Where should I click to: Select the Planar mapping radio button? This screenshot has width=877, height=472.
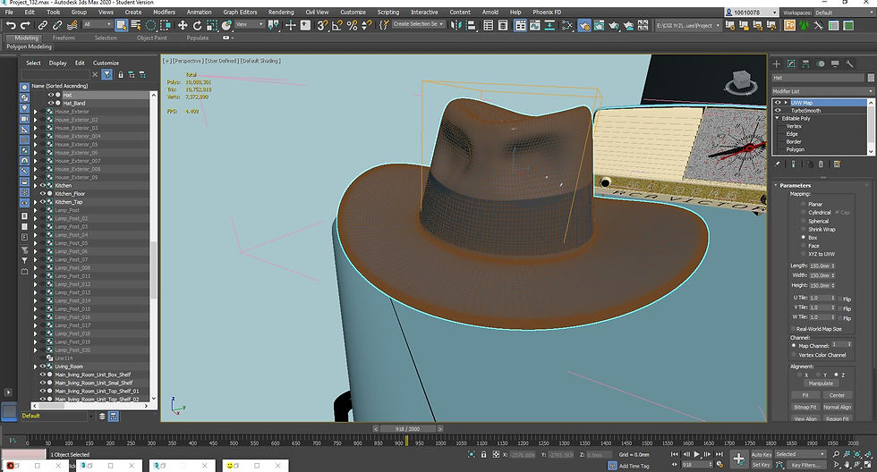804,205
